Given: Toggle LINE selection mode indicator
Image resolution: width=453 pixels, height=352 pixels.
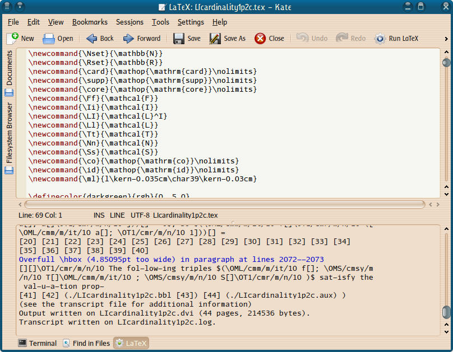Looking at the screenshot, I should tap(117, 215).
